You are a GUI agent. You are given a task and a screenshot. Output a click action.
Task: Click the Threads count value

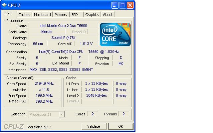point(123,114)
